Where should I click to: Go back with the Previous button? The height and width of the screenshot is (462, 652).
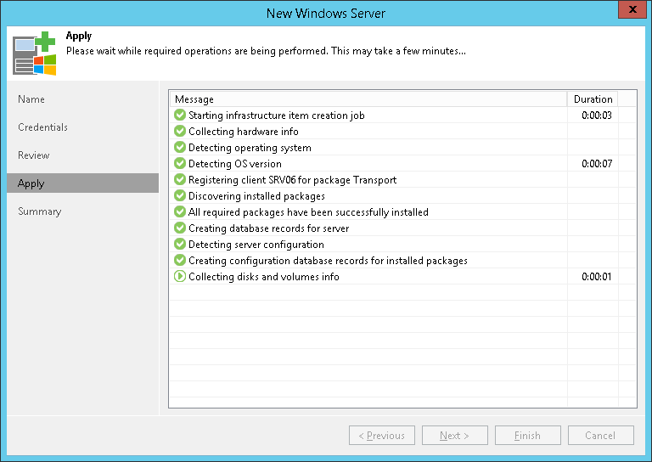(x=382, y=436)
